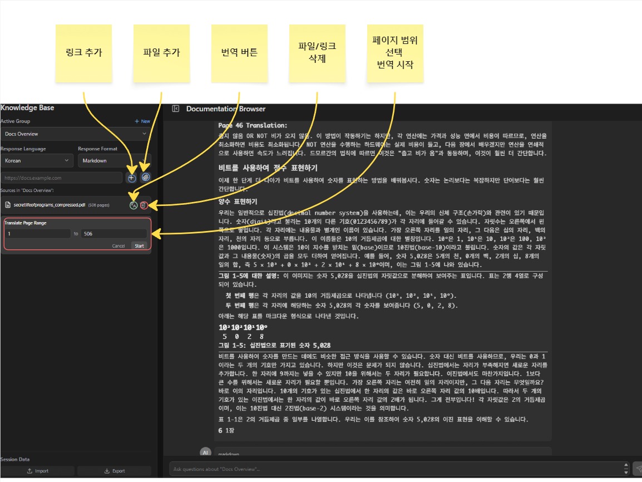
Task: Click the링크 추가 sticky note
Action: pos(84,53)
